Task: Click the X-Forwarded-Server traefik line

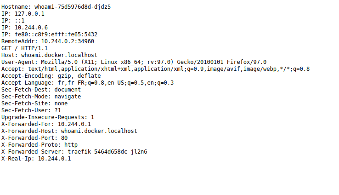Action: 74,152
